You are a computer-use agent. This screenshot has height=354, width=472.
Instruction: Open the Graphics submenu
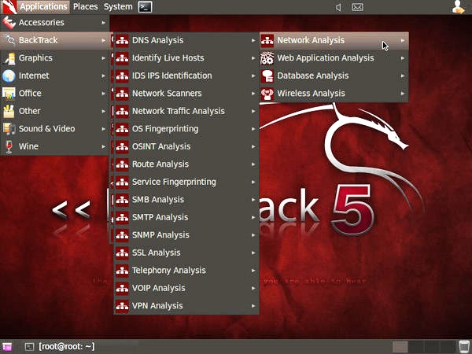[54, 57]
